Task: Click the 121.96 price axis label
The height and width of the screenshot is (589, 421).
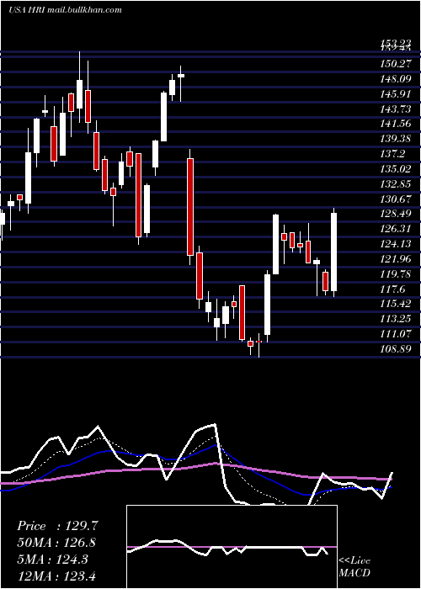Action: [x=395, y=259]
